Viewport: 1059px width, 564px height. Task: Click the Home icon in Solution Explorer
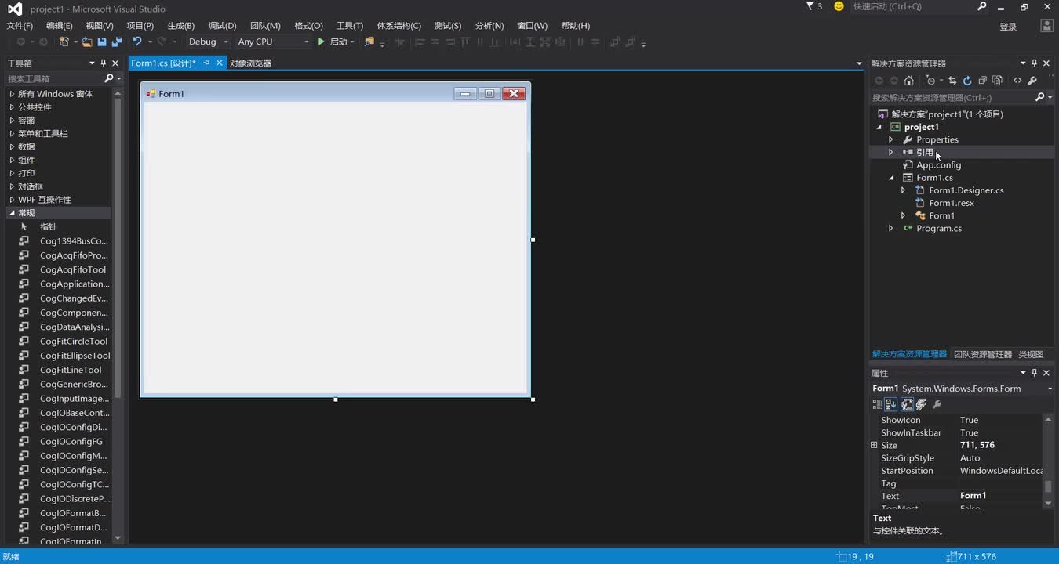point(908,80)
